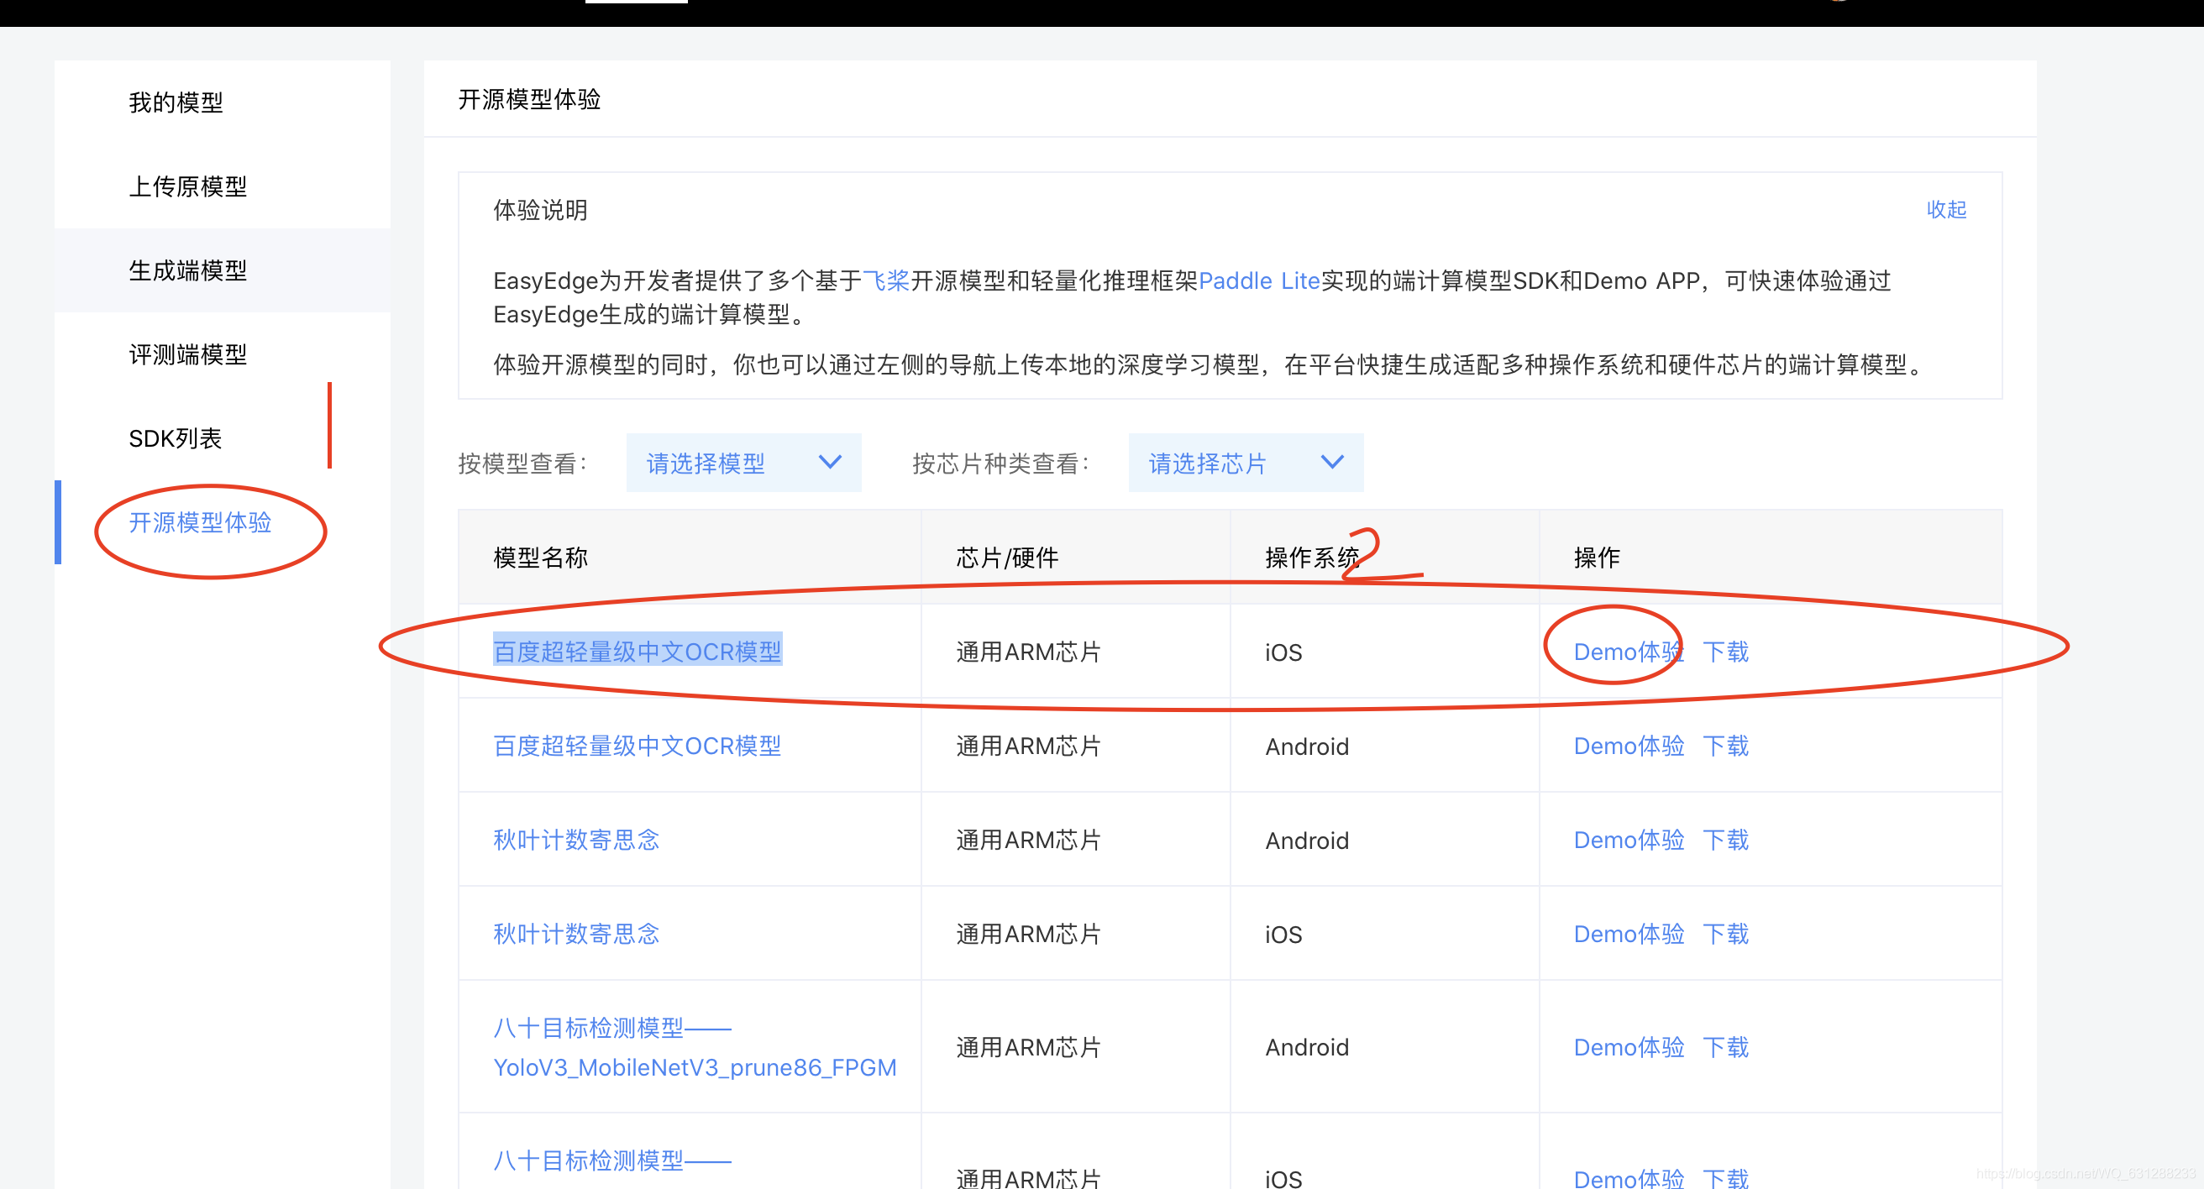The width and height of the screenshot is (2204, 1189).
Task: Select 生成端模型 in the sidebar
Action: tap(187, 270)
